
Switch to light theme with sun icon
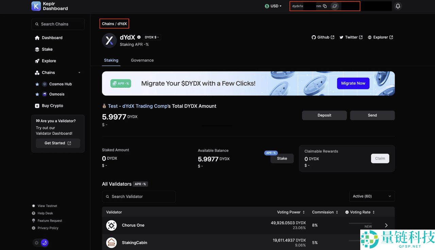37,243
